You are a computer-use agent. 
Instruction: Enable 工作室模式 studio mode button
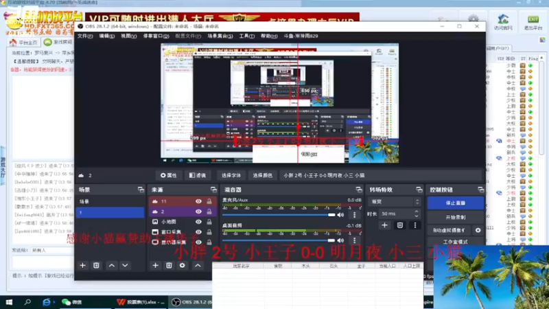tap(456, 242)
